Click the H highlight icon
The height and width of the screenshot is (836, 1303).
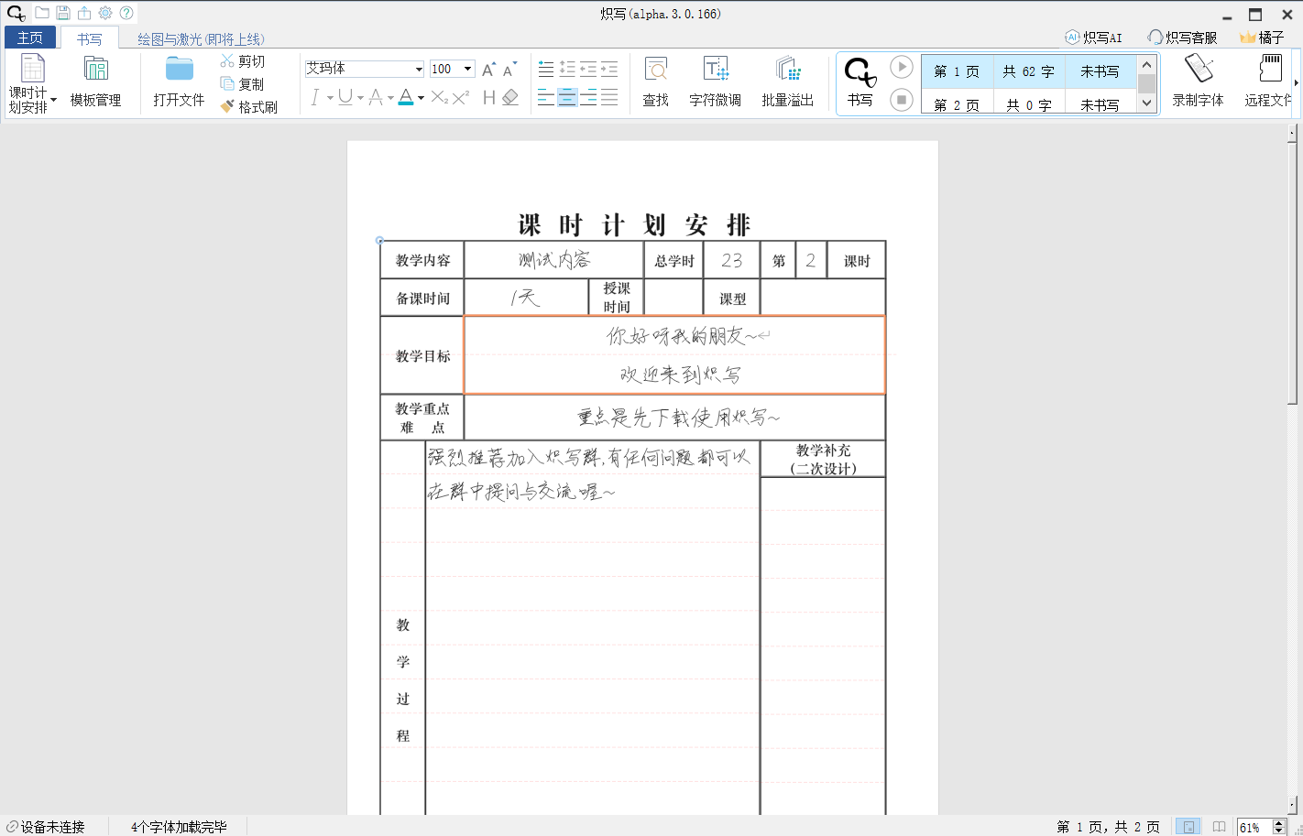coord(489,97)
